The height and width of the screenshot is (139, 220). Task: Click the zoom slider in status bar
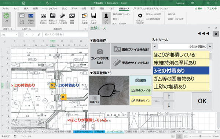click(x=200, y=136)
